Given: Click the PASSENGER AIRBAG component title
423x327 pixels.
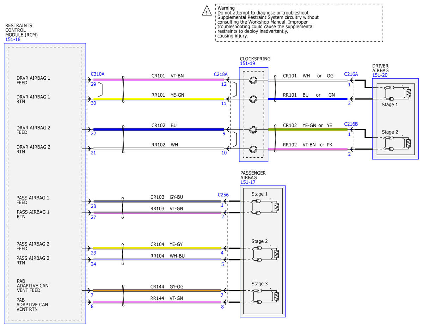Looking at the screenshot, I should (253, 175).
